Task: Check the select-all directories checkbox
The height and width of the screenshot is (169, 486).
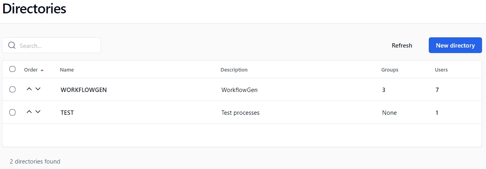Action: 12,69
